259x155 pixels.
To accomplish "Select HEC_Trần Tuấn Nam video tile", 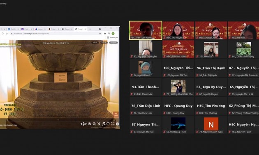I will click(x=146, y=30).
